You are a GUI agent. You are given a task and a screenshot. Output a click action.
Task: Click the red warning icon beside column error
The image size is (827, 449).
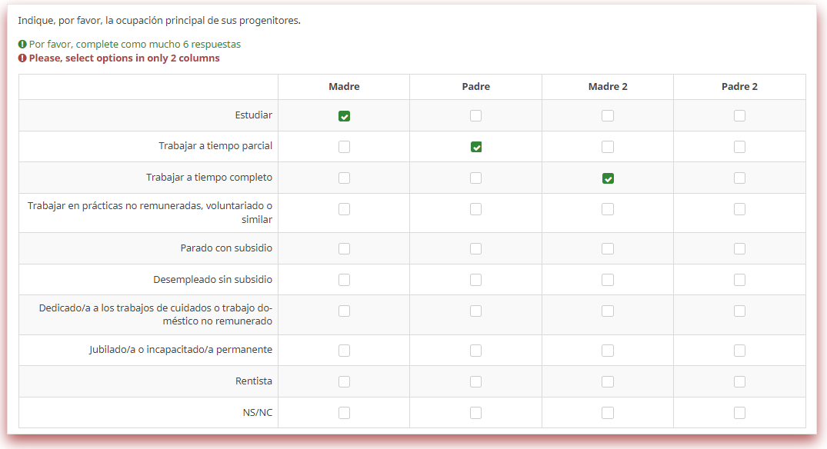pyautogui.click(x=22, y=58)
